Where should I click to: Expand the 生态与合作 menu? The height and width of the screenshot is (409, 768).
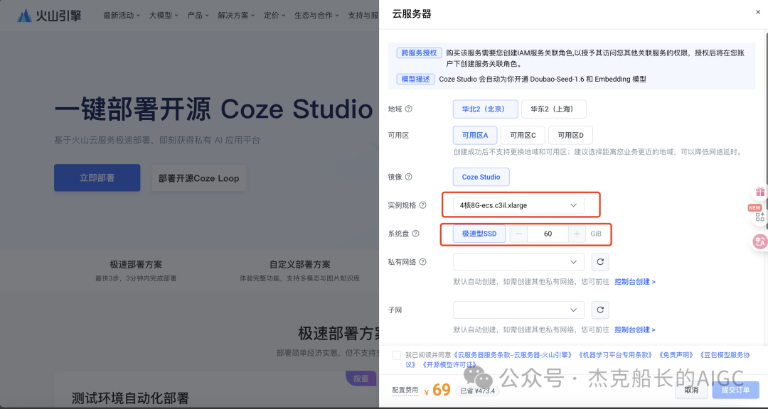[316, 15]
